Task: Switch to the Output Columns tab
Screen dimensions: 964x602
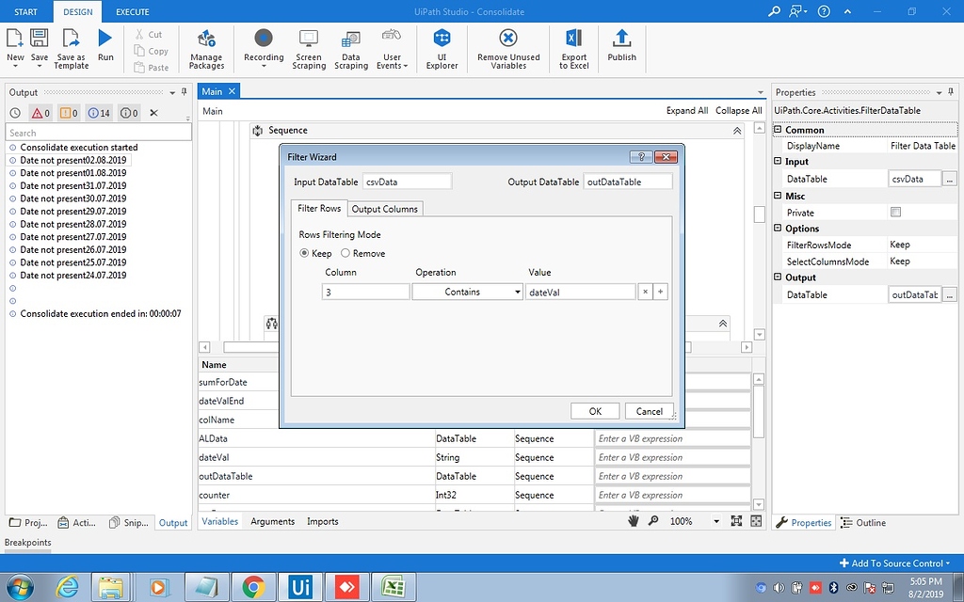Action: tap(385, 209)
